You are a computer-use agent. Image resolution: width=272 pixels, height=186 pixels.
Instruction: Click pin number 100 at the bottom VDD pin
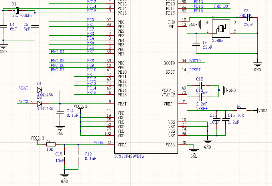coord(108,133)
